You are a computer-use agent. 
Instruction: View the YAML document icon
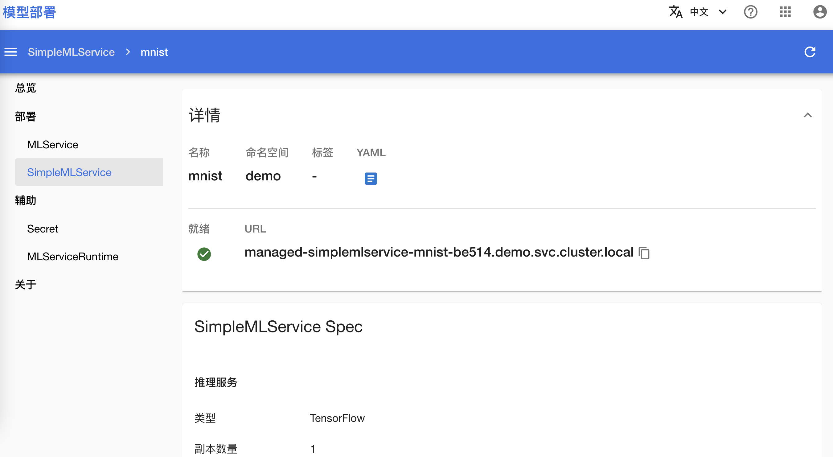click(x=371, y=178)
